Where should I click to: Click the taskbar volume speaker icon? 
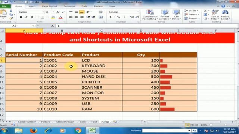click(x=217, y=131)
